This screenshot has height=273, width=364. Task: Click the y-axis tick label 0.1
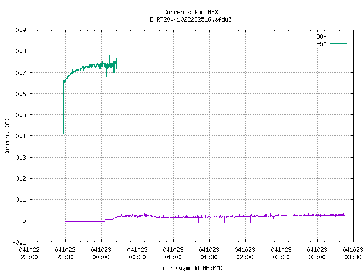click(x=20, y=200)
